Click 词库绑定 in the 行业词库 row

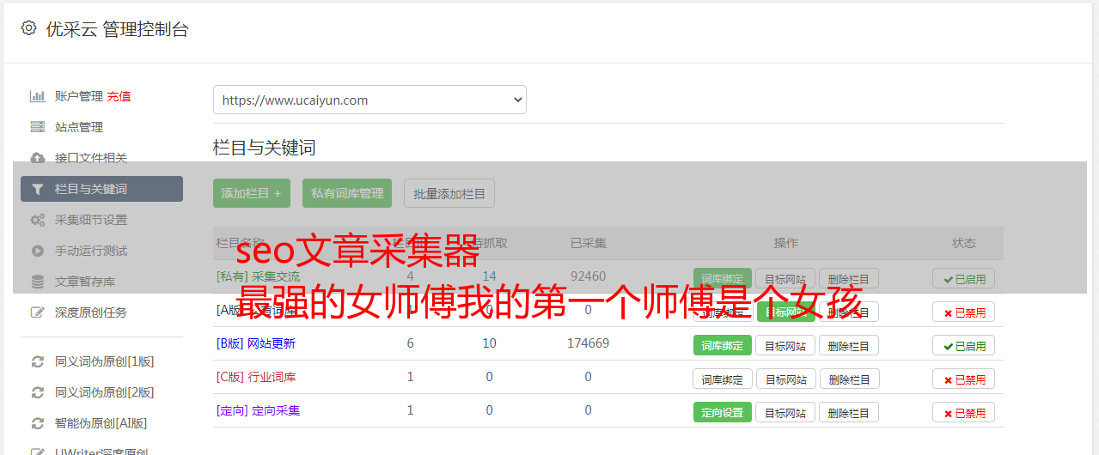723,379
